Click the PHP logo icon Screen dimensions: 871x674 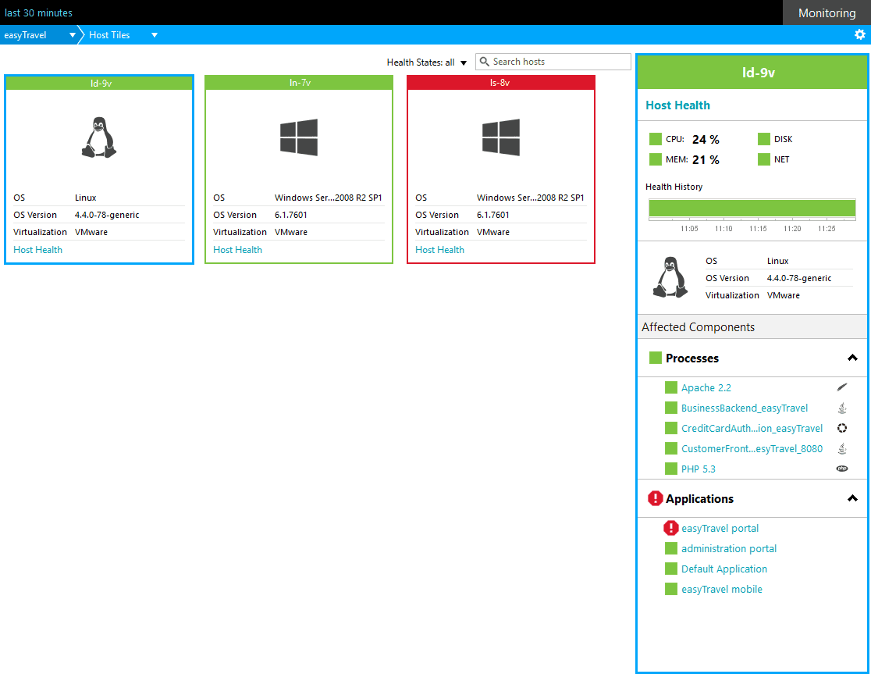tap(842, 469)
